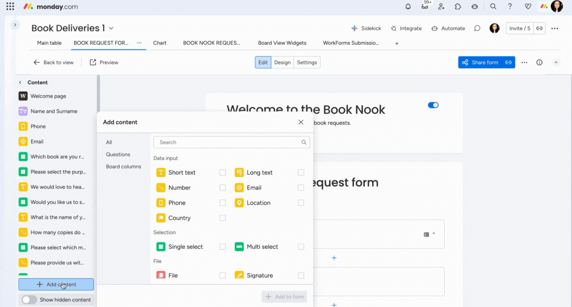
Task: Click the Email question icon in sidebar
Action: [x=23, y=142]
